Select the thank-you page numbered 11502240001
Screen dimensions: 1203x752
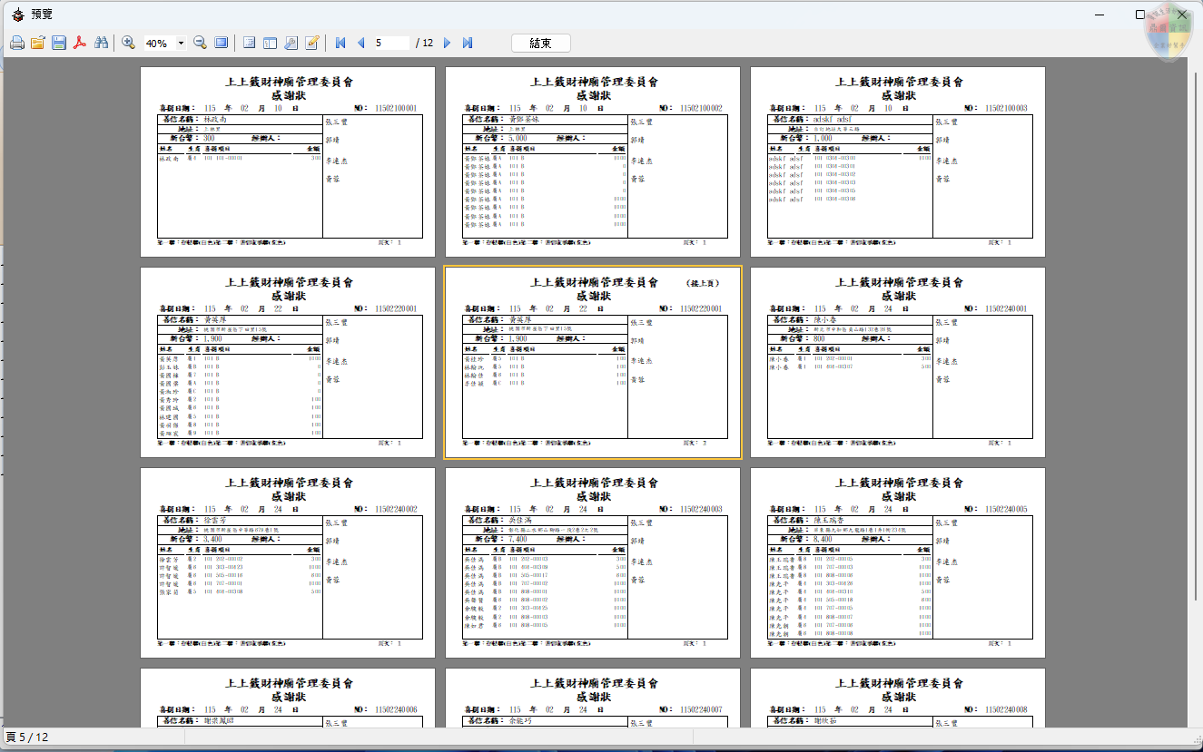coord(897,363)
